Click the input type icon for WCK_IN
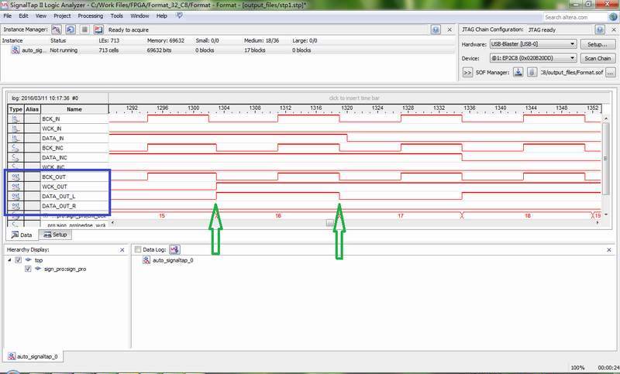 pos(15,129)
